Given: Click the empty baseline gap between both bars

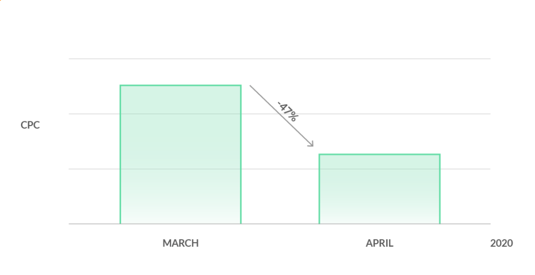Looking at the screenshot, I should pos(280,224).
